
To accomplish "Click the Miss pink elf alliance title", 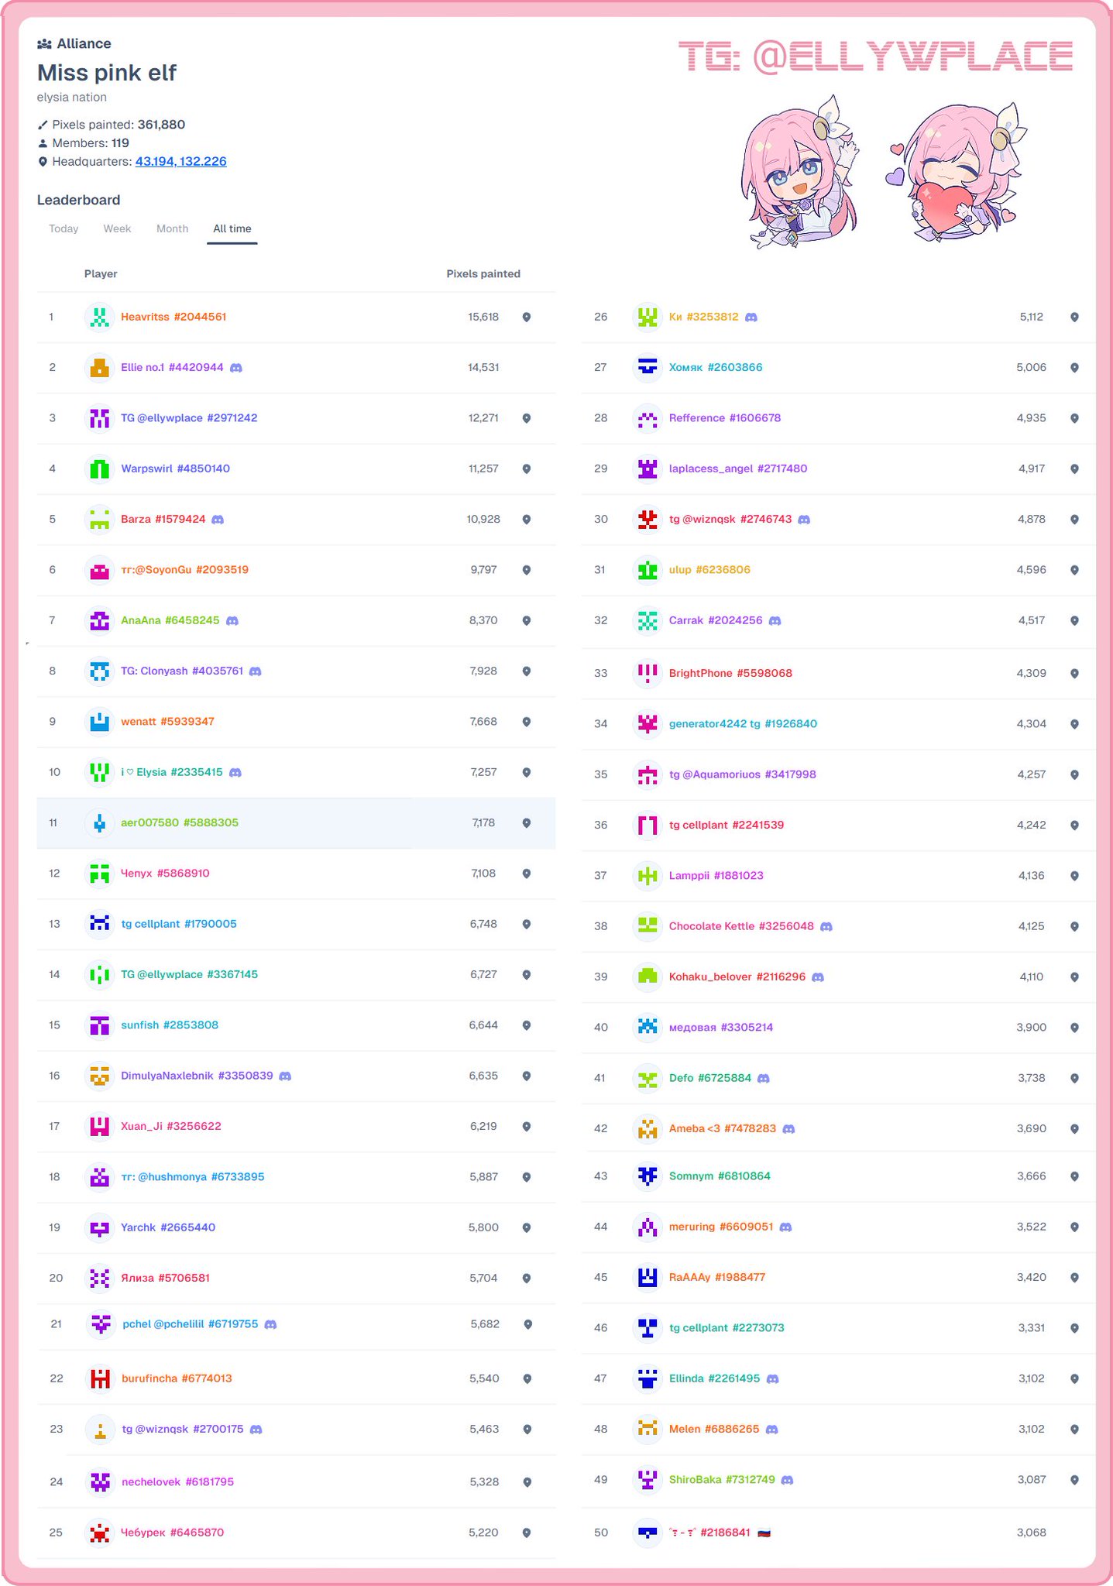I will 107,73.
